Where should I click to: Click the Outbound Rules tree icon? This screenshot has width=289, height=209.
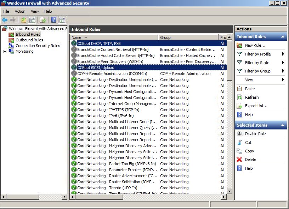(x=11, y=40)
